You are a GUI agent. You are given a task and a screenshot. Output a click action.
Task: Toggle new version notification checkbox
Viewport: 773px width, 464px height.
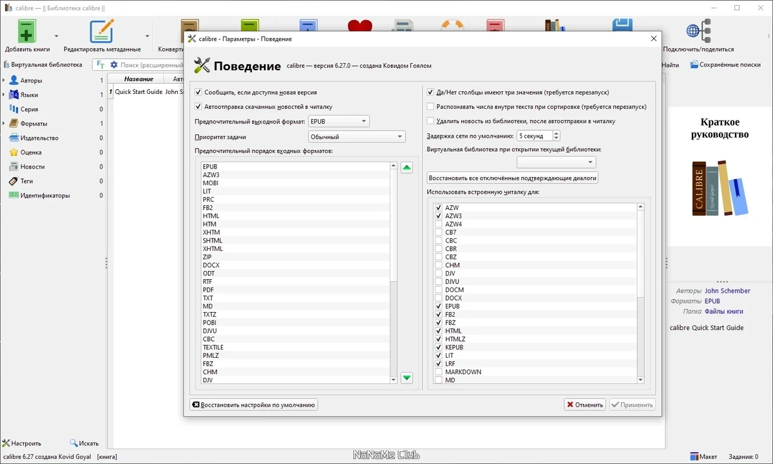(198, 93)
